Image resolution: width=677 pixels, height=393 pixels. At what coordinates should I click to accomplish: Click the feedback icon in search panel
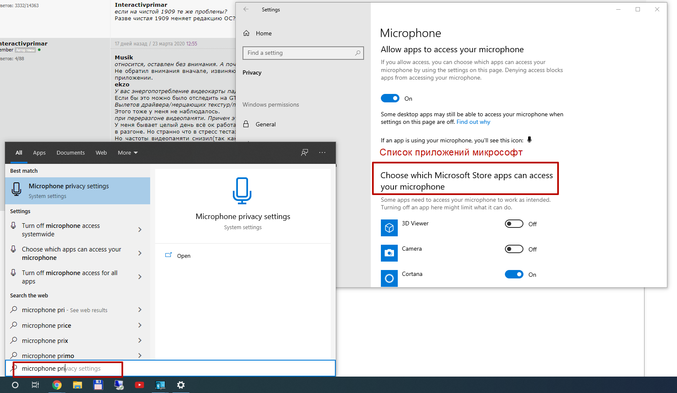305,152
